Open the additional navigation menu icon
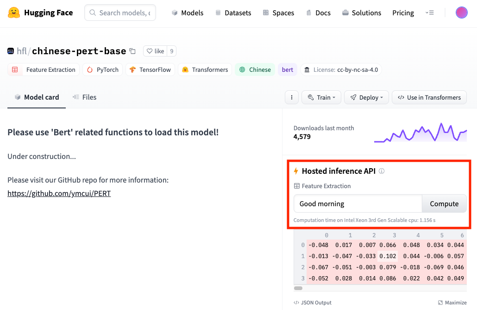The height and width of the screenshot is (310, 477). pyautogui.click(x=430, y=13)
